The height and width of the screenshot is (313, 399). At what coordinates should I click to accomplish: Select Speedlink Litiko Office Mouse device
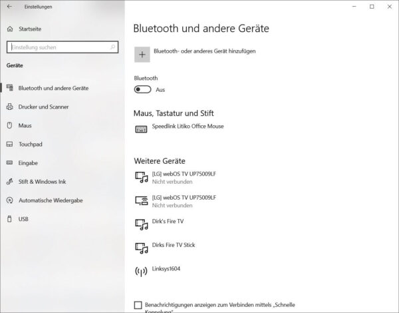(x=188, y=126)
